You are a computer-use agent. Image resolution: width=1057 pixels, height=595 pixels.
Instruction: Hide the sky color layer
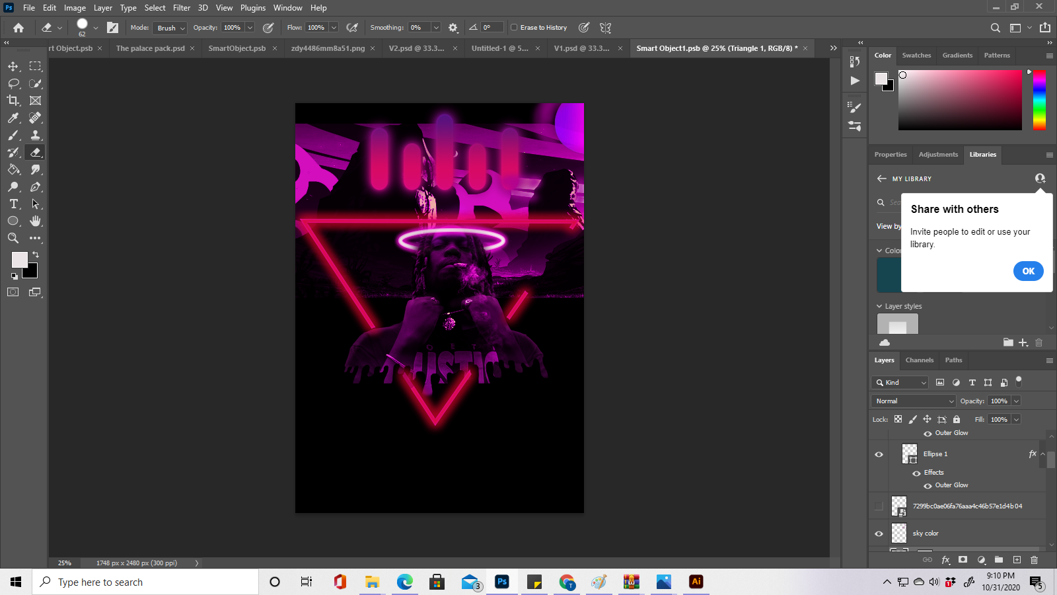(x=879, y=534)
